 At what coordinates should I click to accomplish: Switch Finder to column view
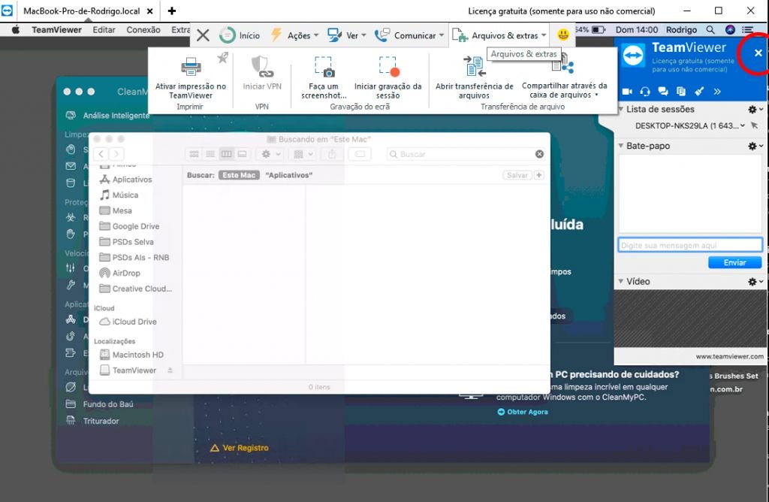tap(226, 154)
